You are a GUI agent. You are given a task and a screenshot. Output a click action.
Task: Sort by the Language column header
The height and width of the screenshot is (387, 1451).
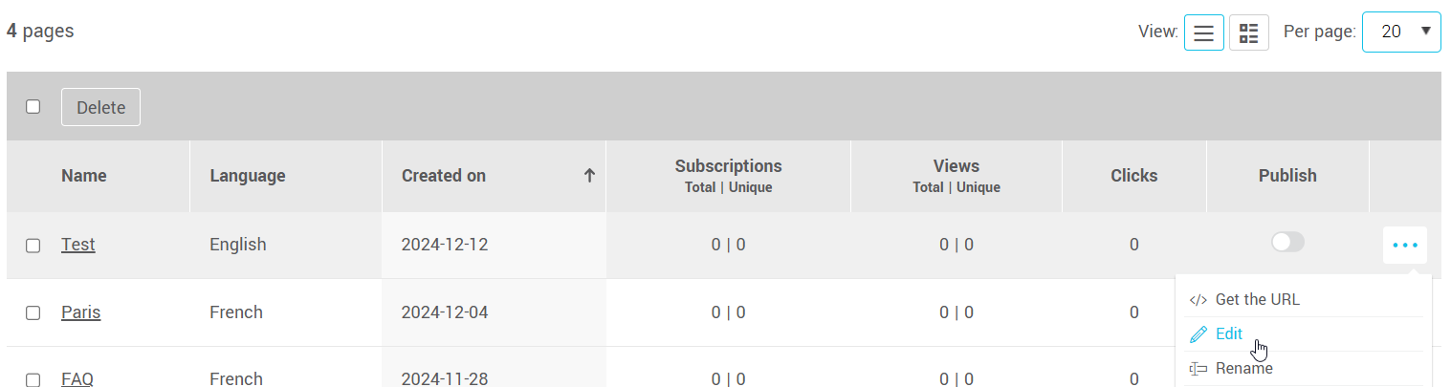pyautogui.click(x=248, y=176)
